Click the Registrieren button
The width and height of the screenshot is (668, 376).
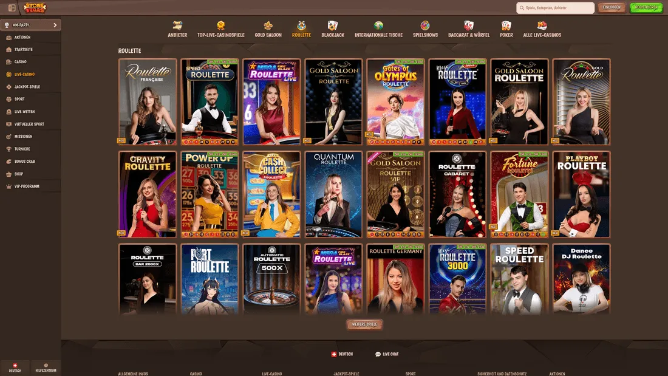tap(646, 8)
